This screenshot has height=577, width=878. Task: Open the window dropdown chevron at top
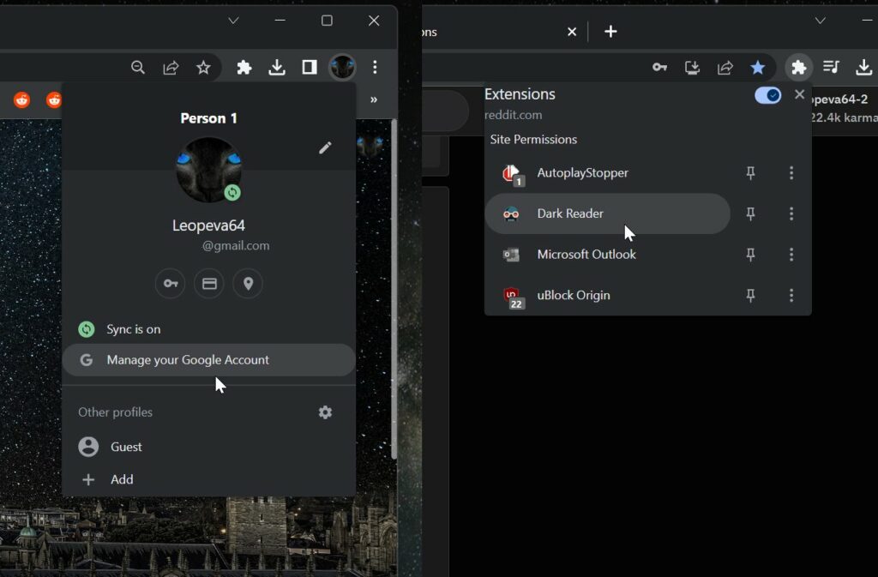coord(233,20)
